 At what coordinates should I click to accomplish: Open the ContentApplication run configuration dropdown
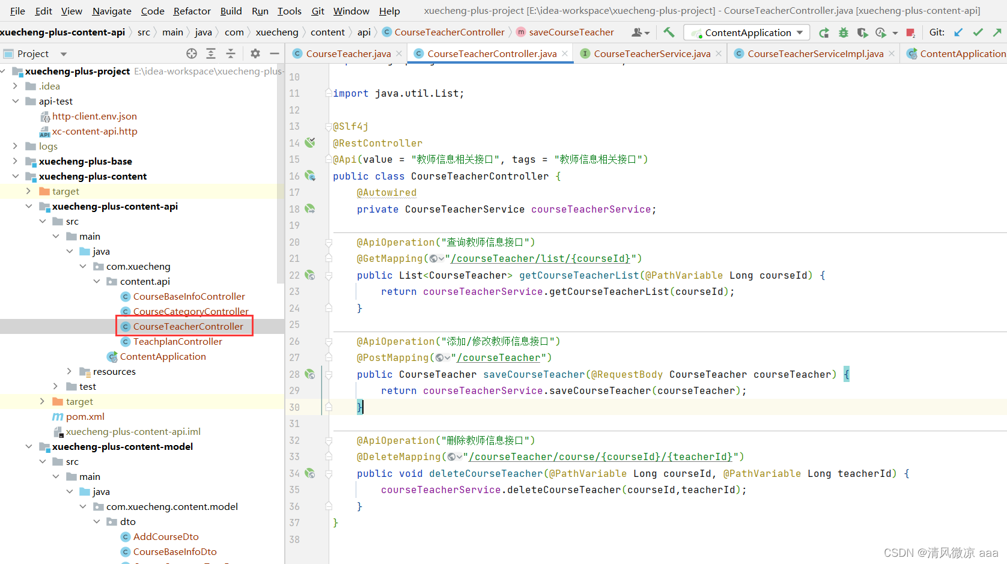(747, 32)
